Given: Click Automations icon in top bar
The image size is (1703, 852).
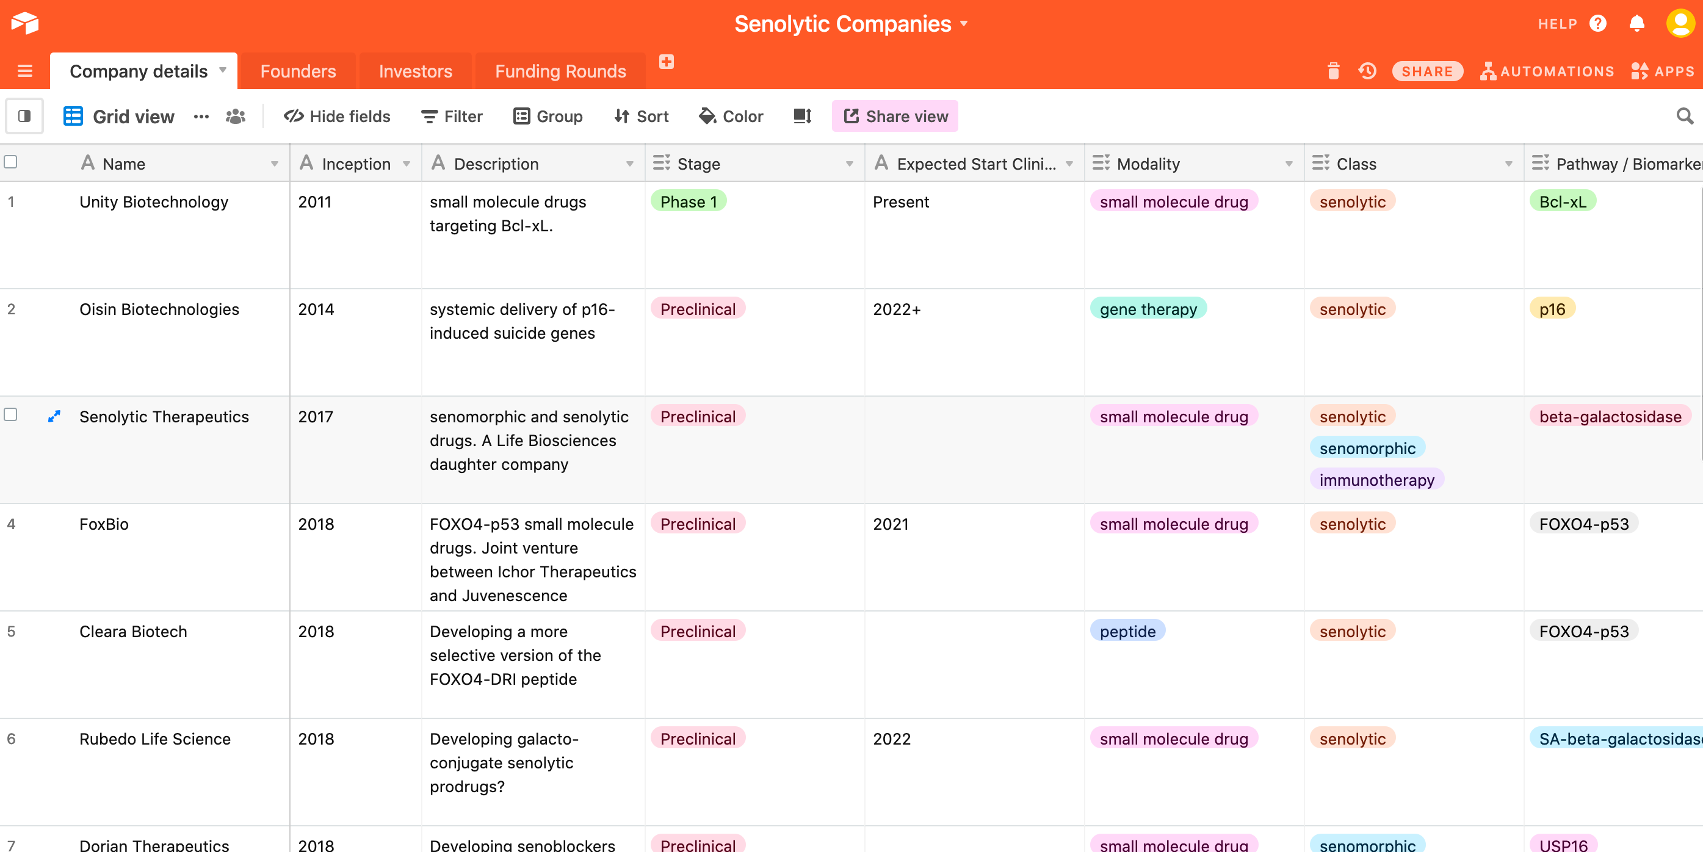Looking at the screenshot, I should 1488,71.
